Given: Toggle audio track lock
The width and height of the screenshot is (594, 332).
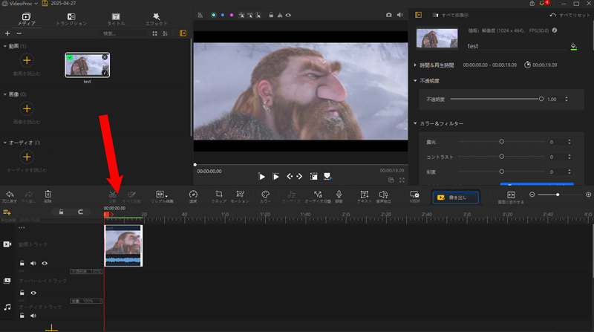Looking at the screenshot, I should coord(22,316).
